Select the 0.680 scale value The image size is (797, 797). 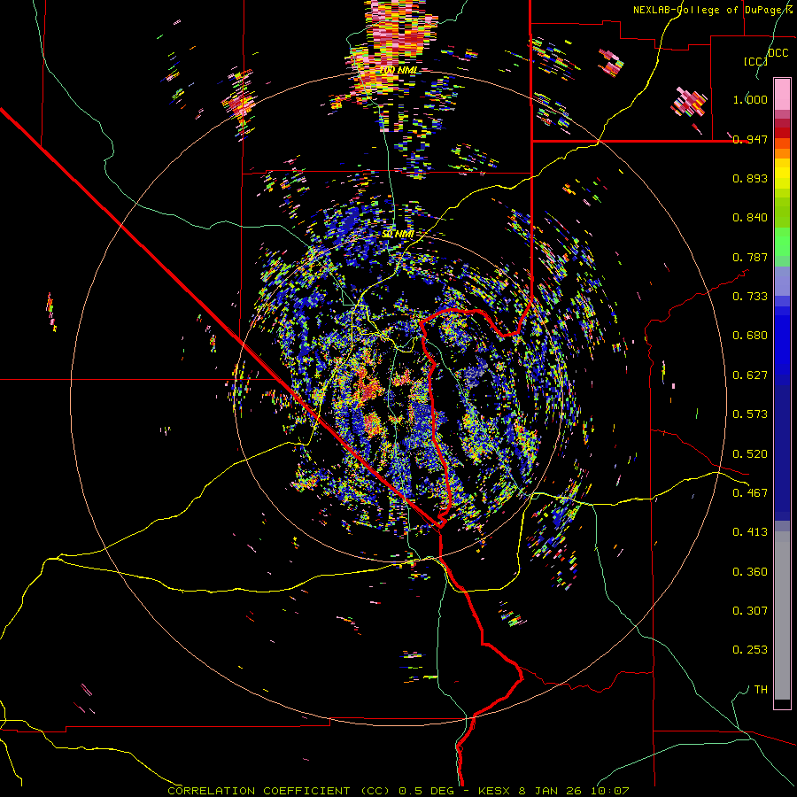click(x=750, y=335)
